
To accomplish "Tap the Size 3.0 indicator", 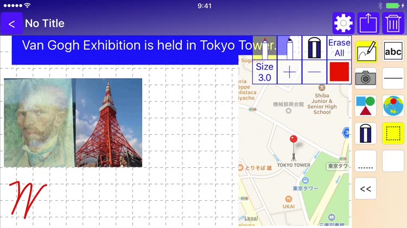I will click(x=265, y=72).
